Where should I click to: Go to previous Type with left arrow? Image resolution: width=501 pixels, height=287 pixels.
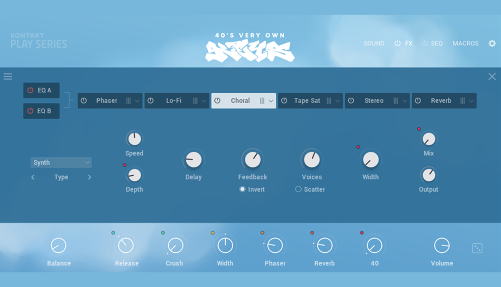pyautogui.click(x=33, y=177)
